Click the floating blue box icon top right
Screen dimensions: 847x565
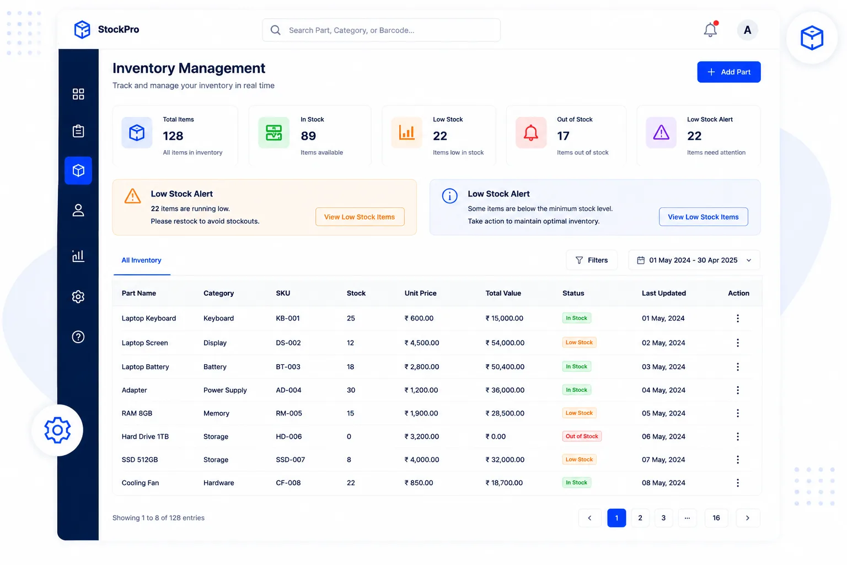coord(812,38)
